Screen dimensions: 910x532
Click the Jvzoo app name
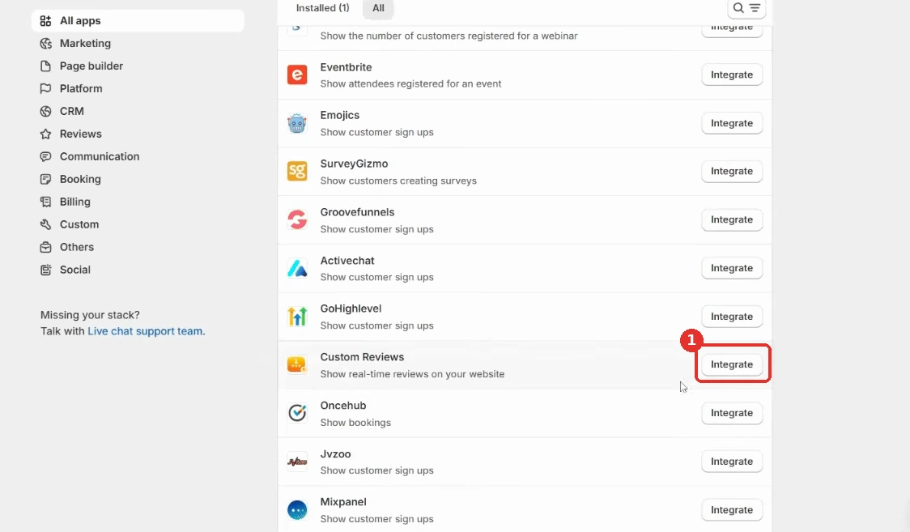[335, 454]
